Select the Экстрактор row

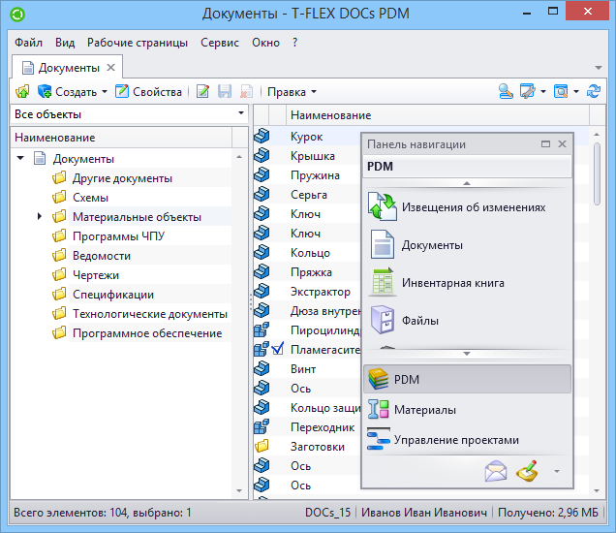(321, 292)
